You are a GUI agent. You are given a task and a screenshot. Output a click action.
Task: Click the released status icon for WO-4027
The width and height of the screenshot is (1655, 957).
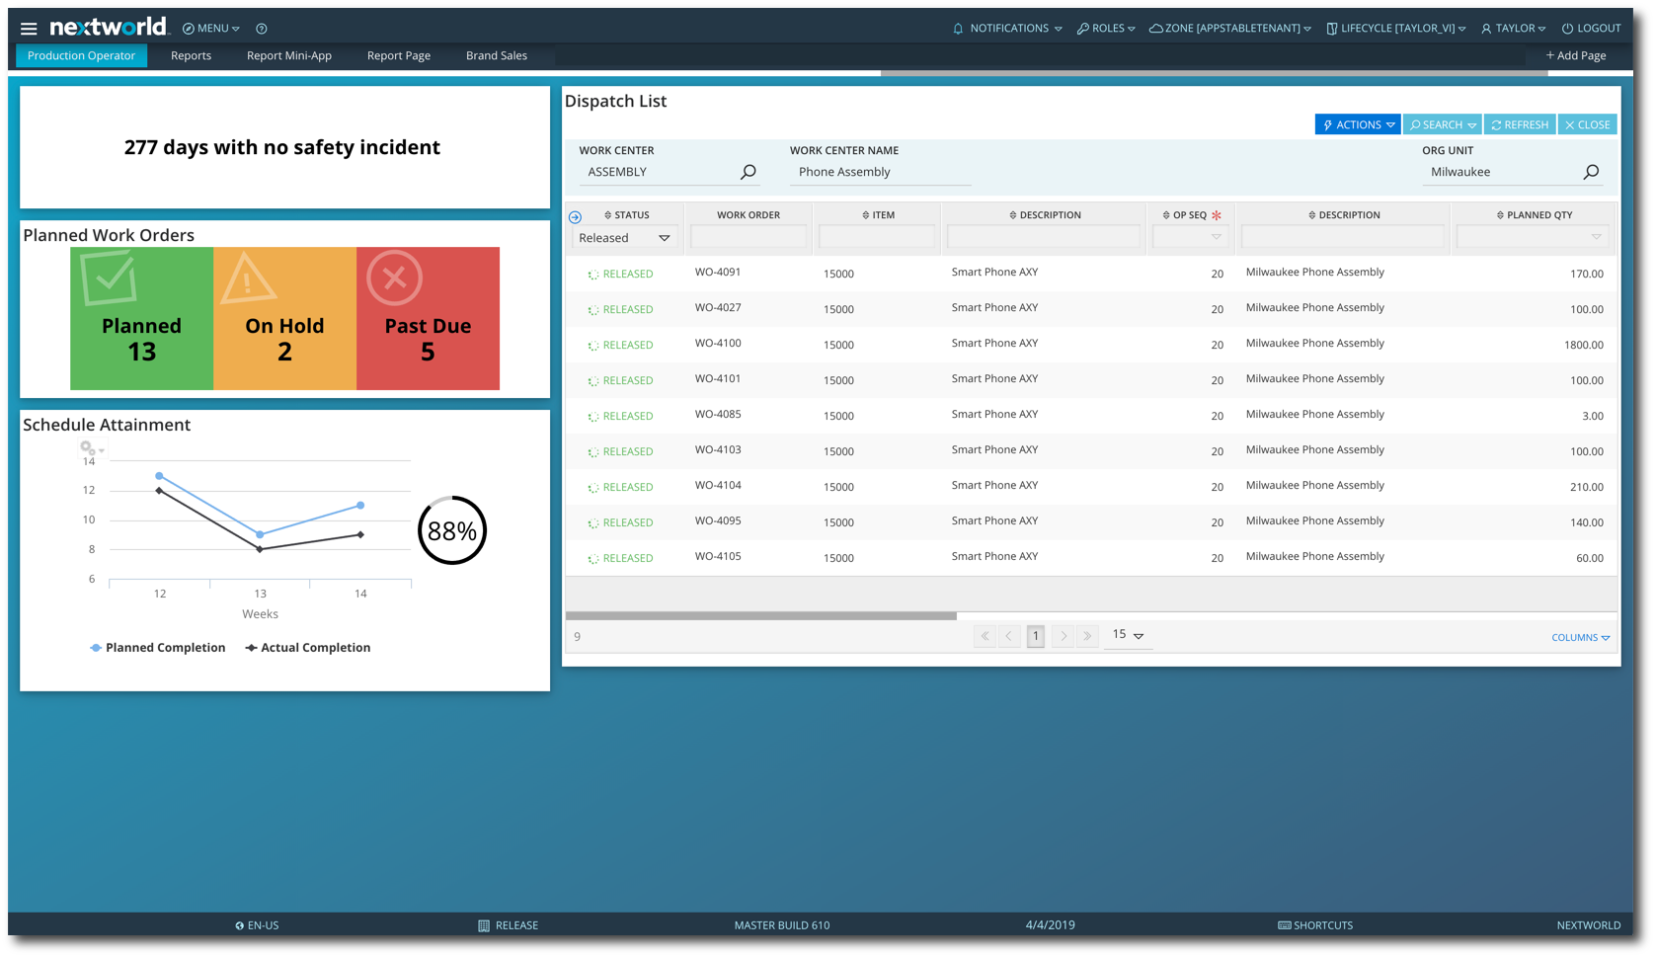[x=592, y=310]
